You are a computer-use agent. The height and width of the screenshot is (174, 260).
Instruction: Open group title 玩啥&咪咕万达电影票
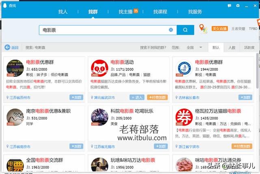pos(133,160)
